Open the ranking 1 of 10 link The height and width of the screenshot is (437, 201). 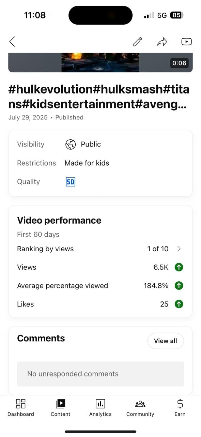coord(158,249)
